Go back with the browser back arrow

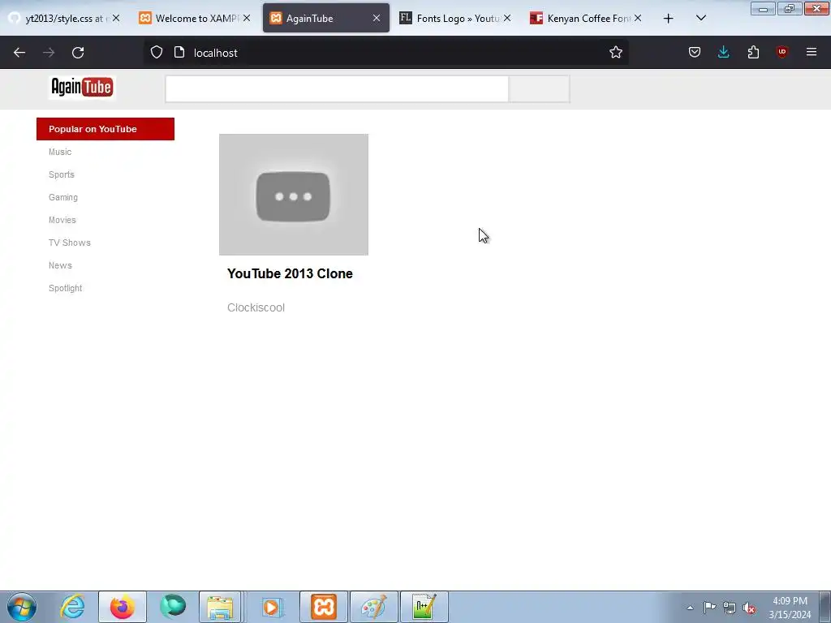19,53
